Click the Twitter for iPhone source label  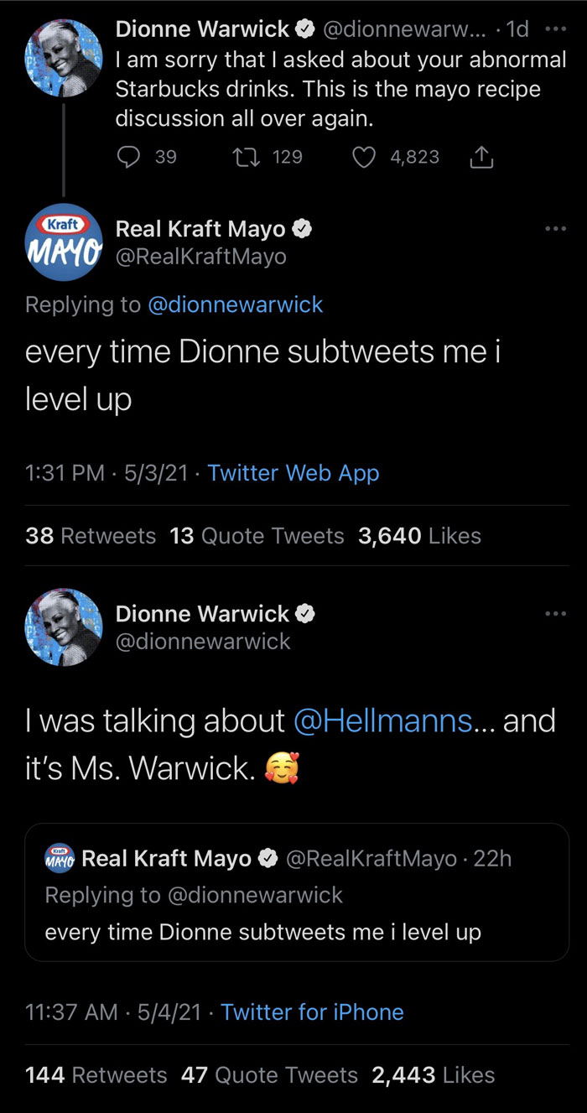pos(312,1012)
